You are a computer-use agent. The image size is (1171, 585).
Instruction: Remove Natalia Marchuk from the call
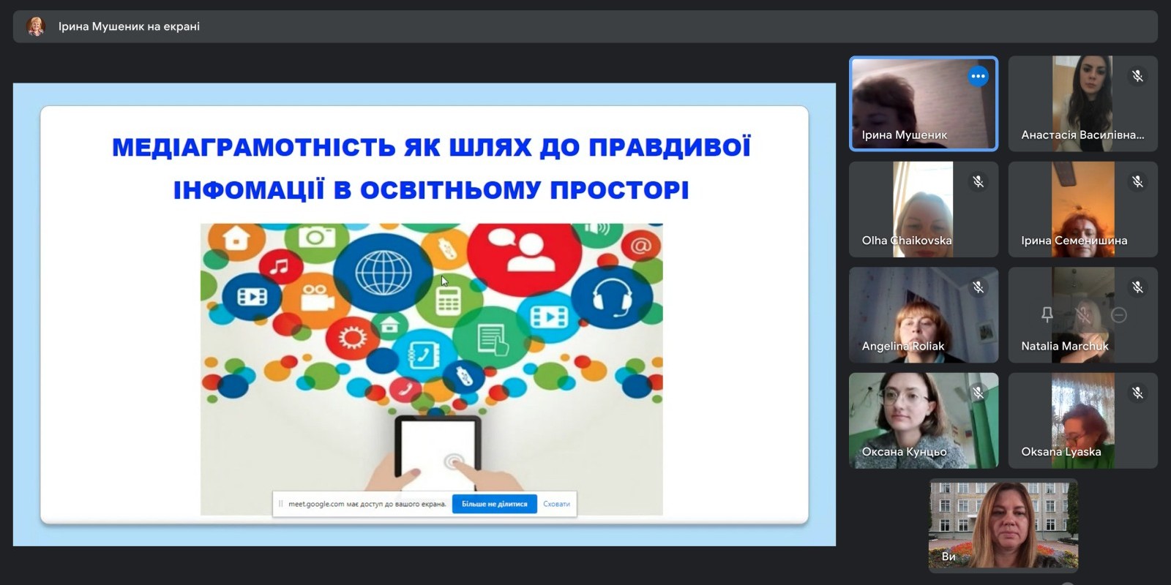click(1118, 314)
